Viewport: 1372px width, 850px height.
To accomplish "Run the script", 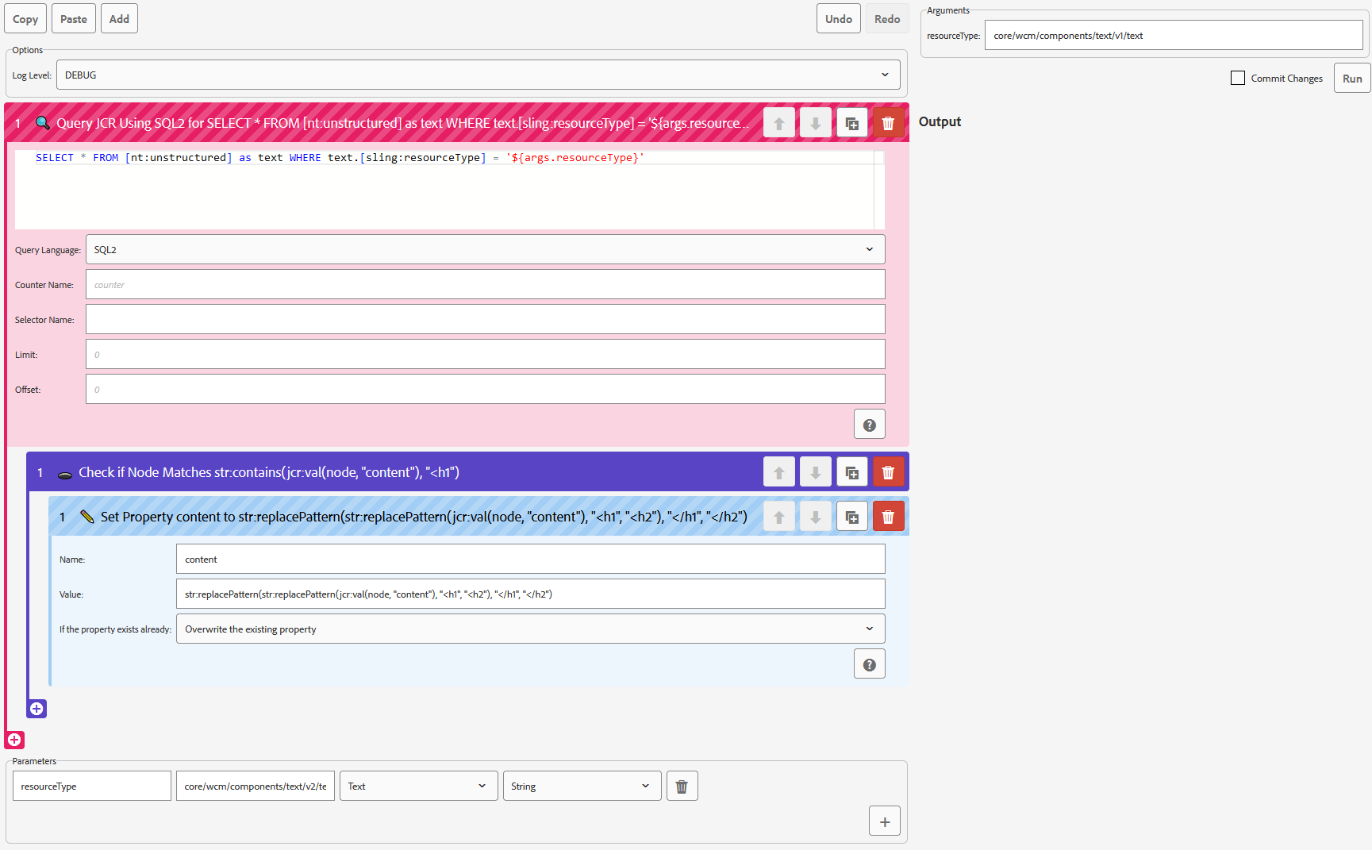I will point(1352,78).
